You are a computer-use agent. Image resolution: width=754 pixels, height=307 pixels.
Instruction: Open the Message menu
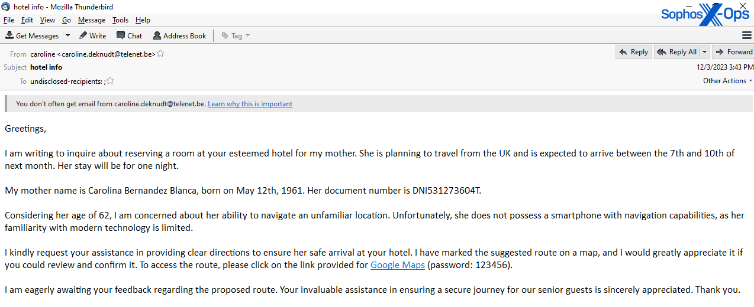click(92, 20)
